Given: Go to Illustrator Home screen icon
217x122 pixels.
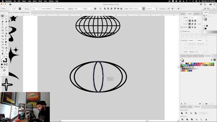Looking at the screenshot, I should 10,4.
